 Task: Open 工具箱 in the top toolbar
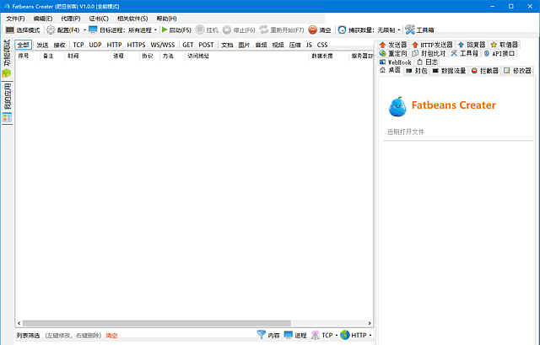[x=419, y=30]
